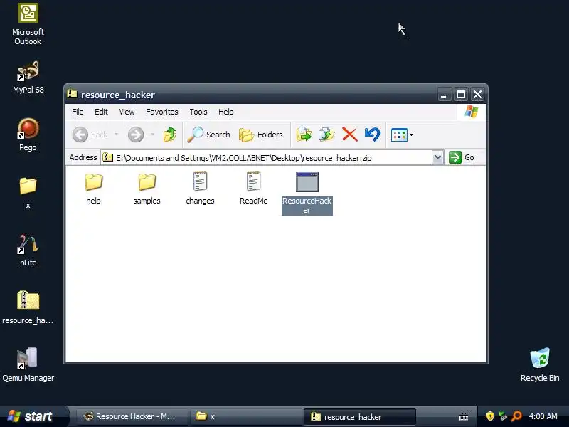Open the Help menu
Image resolution: width=569 pixels, height=427 pixels.
pos(225,112)
